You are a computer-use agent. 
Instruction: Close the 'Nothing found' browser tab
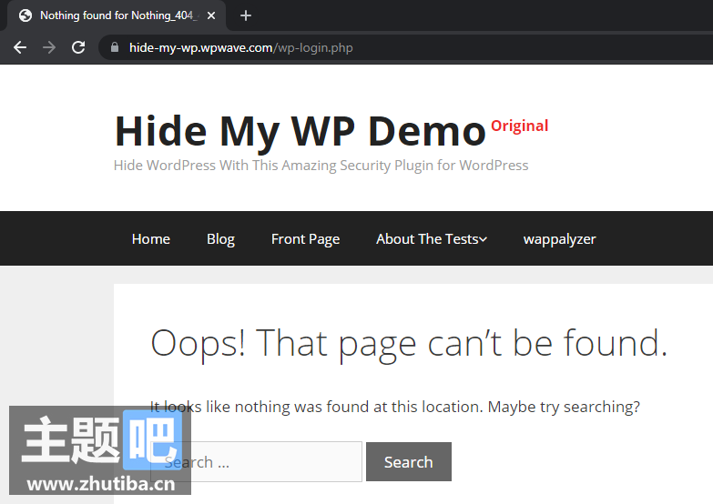[x=211, y=15]
